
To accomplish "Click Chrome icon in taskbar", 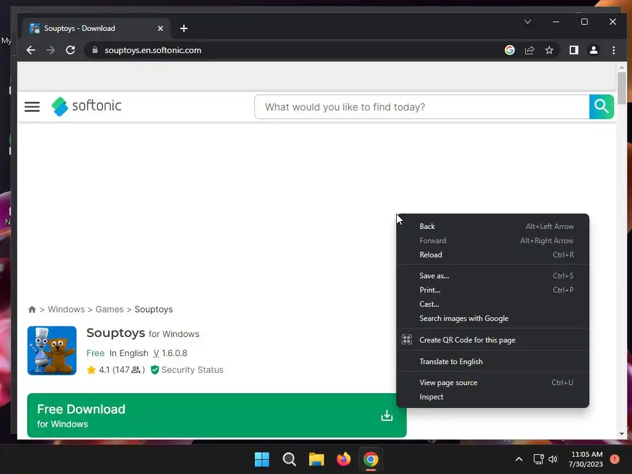I will pyautogui.click(x=371, y=459).
